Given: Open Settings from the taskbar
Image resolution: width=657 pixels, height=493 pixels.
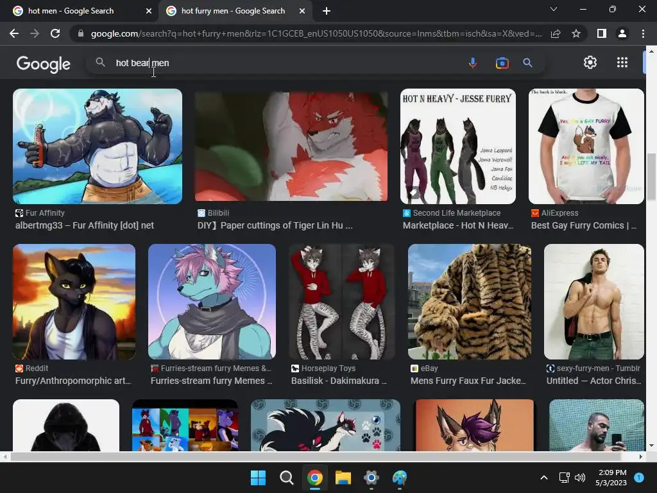Looking at the screenshot, I should [x=371, y=478].
